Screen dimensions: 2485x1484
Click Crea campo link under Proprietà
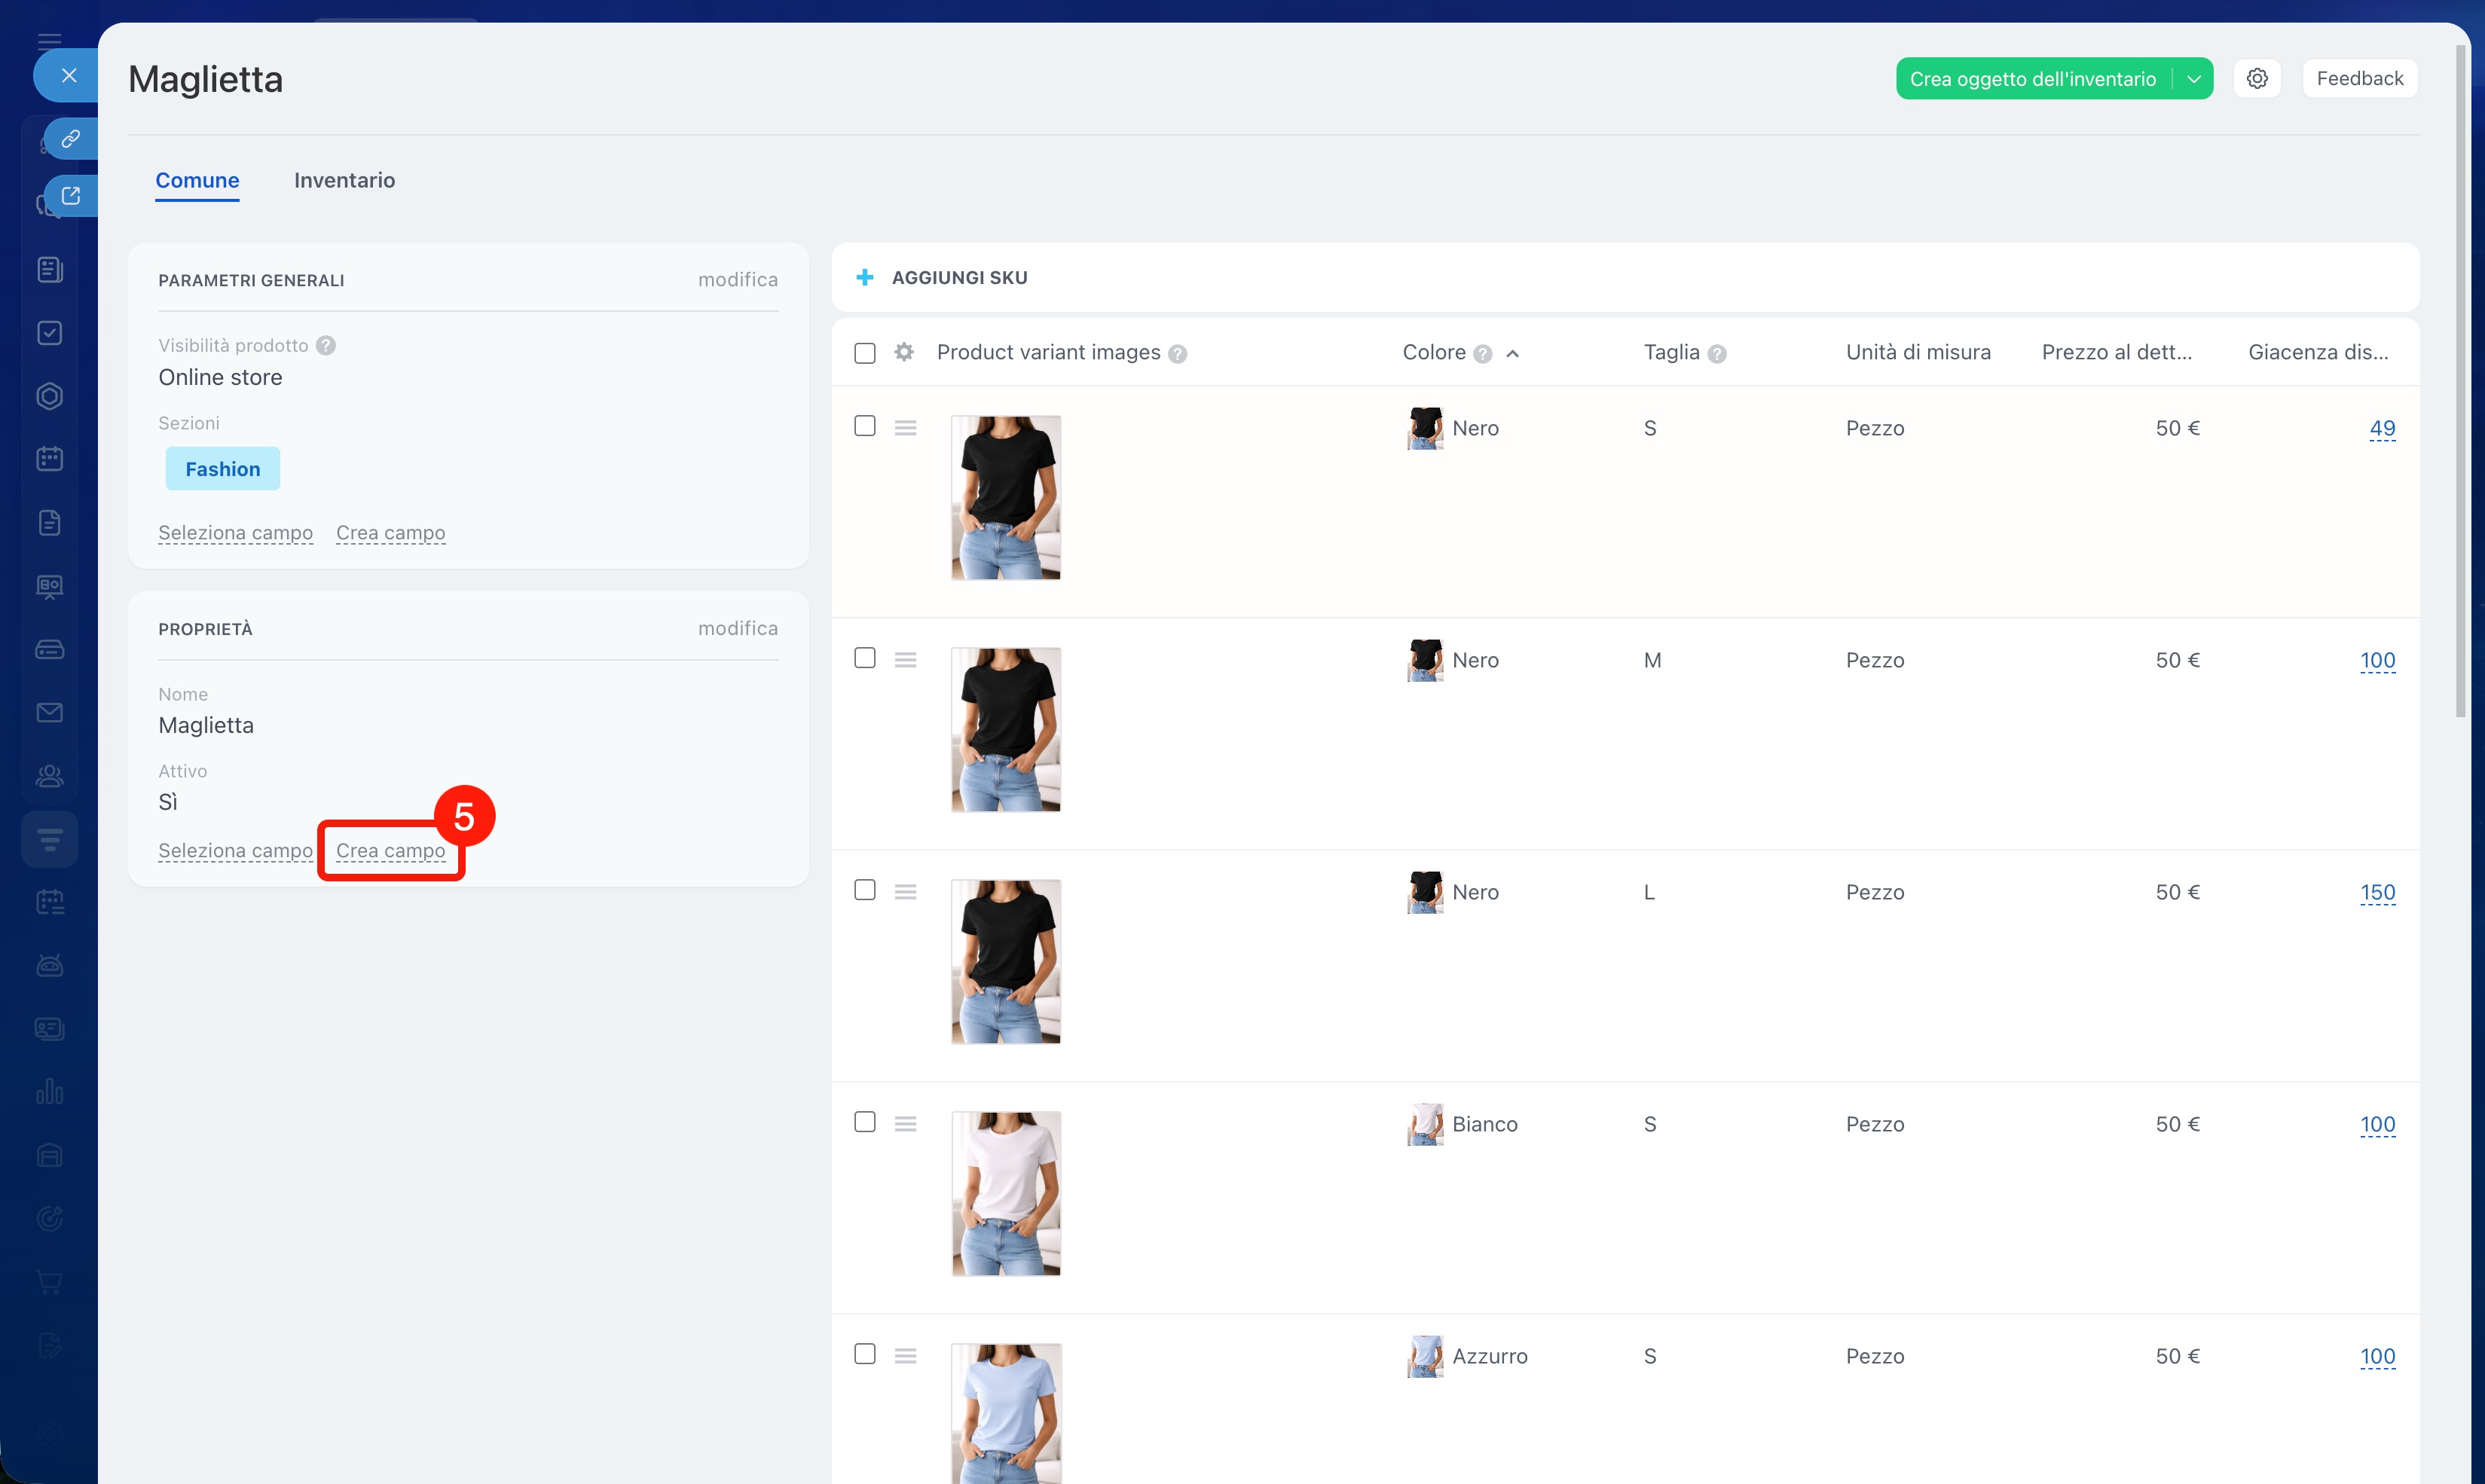390,850
